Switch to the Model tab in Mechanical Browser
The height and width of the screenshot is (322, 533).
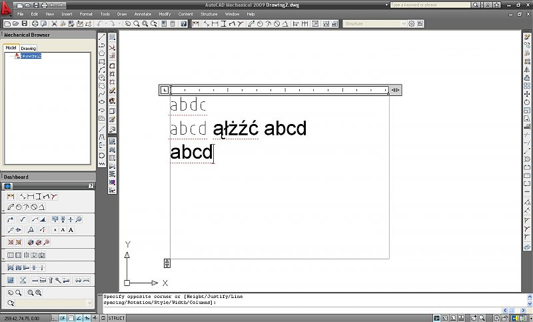[x=11, y=48]
